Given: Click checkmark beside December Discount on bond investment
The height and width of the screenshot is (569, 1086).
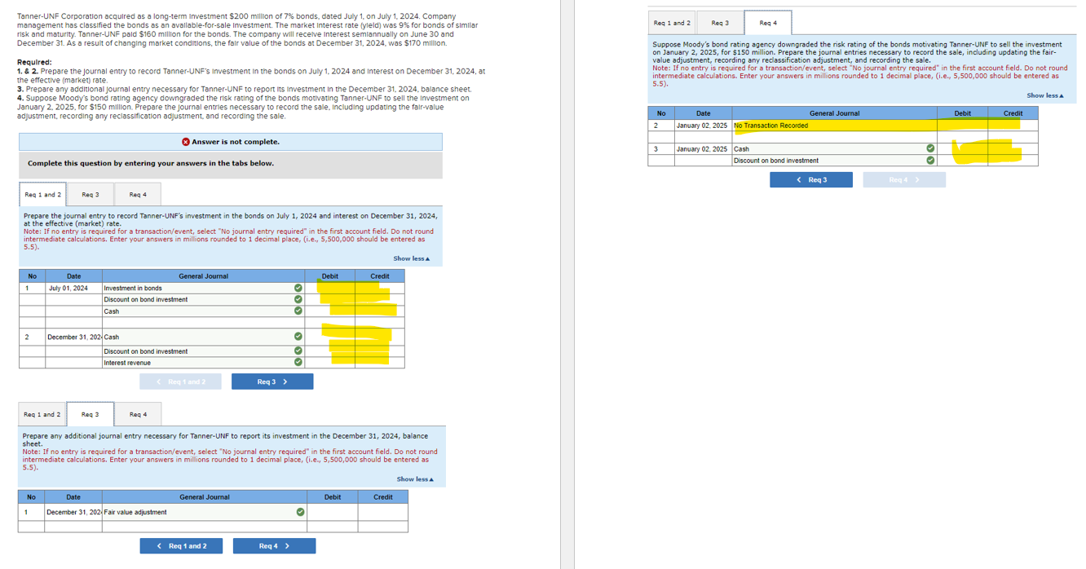Looking at the screenshot, I should coord(298,351).
